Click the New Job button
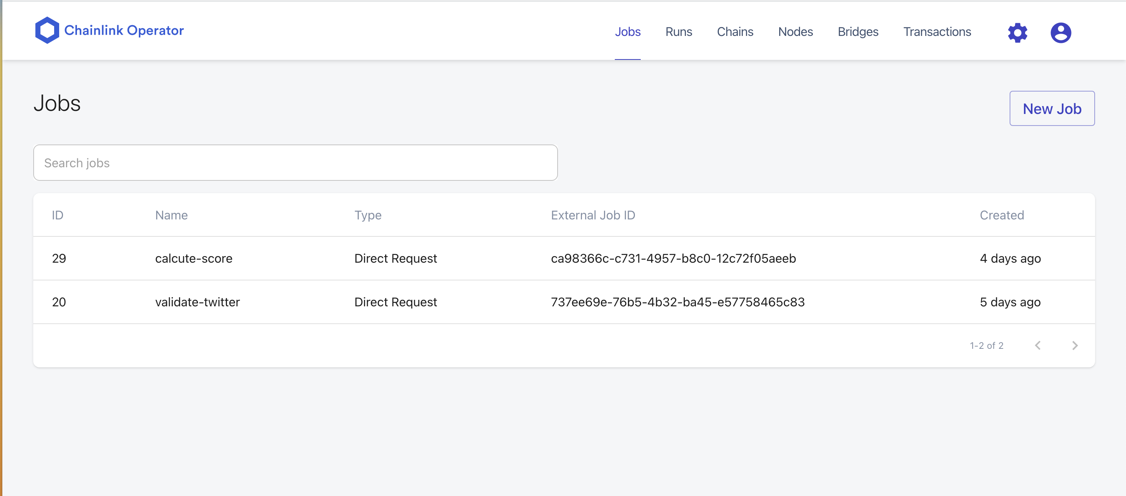1126x496 pixels. click(x=1052, y=108)
